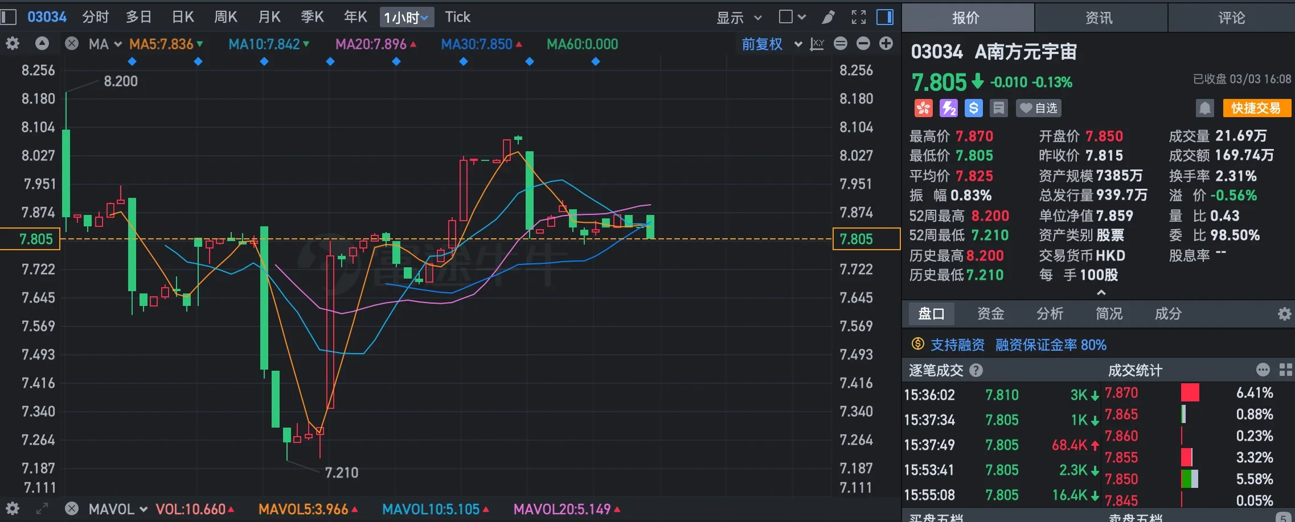Switch to the 资讯 tab
Screen dimensions: 1295x522
(x=1099, y=18)
